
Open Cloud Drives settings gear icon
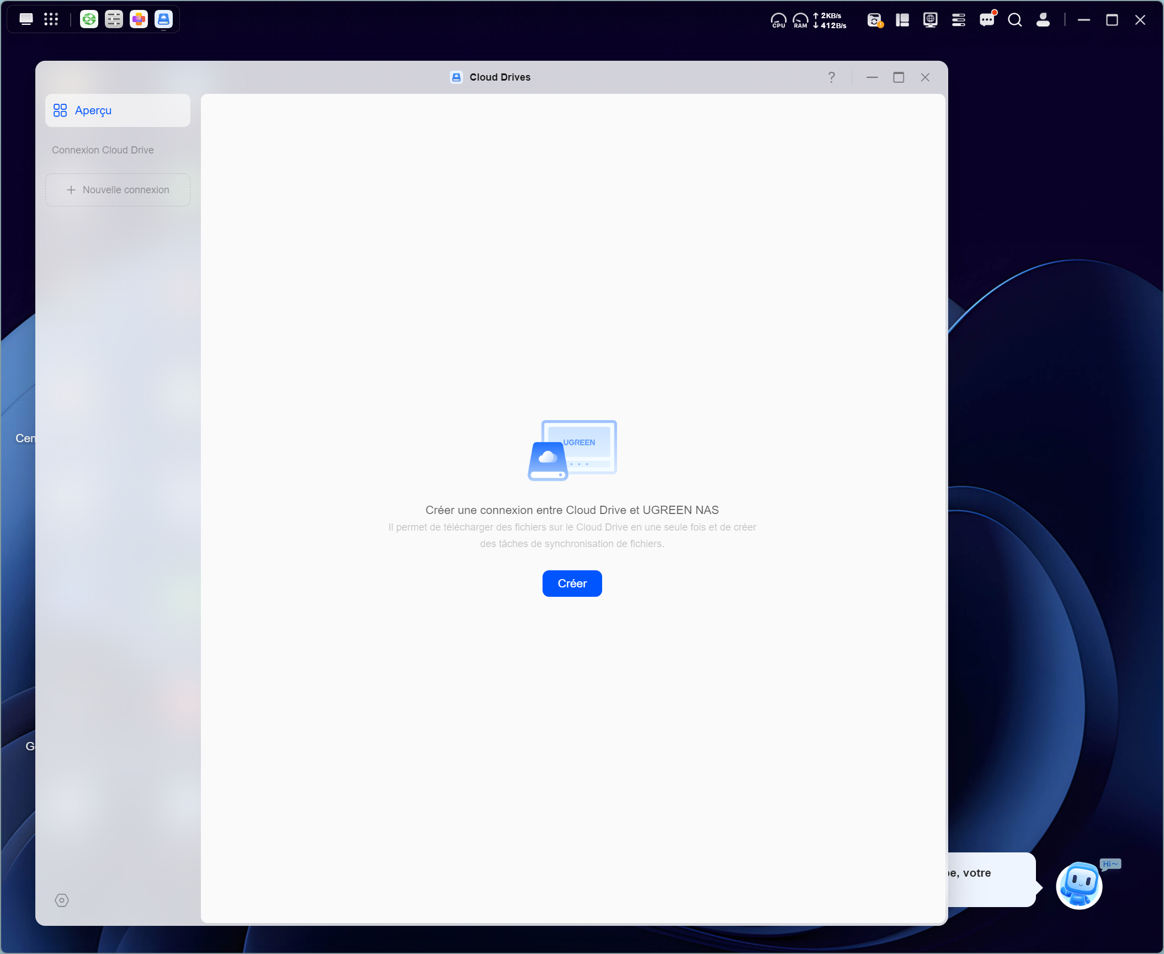(x=62, y=900)
